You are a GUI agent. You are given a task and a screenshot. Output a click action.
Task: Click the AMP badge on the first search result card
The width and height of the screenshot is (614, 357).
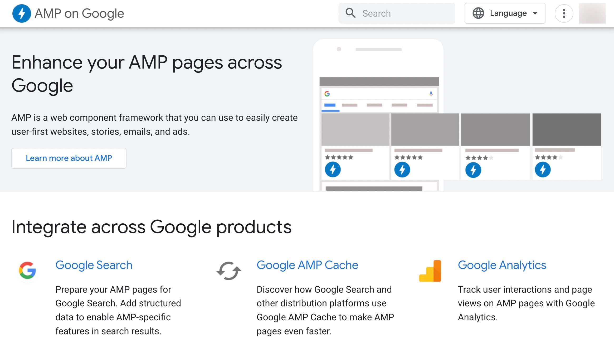point(333,170)
